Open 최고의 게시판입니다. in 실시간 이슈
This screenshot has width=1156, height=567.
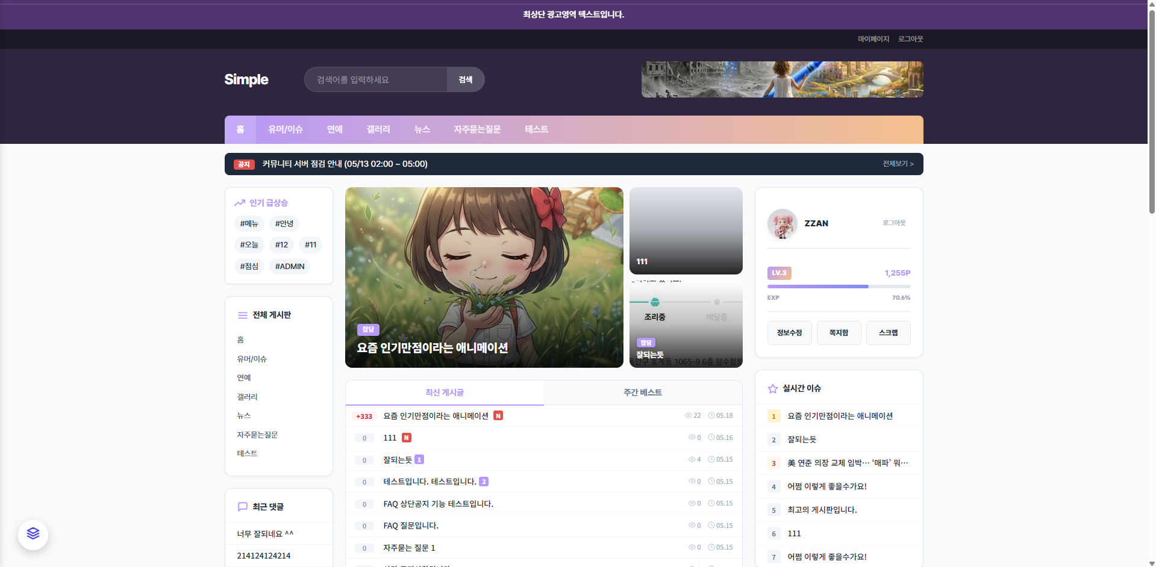(x=822, y=510)
